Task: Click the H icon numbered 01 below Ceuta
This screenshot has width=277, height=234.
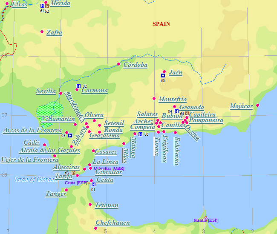Action: tap(93, 184)
